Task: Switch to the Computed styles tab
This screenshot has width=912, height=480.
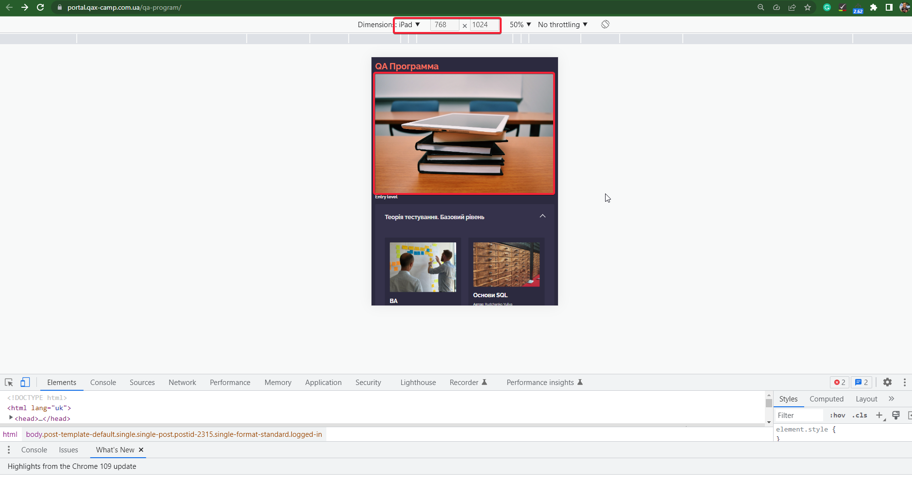Action: click(826, 399)
